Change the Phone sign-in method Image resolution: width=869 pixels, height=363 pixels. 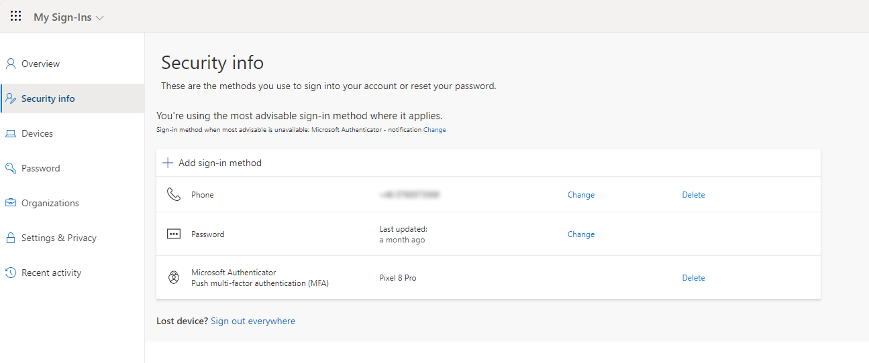580,195
